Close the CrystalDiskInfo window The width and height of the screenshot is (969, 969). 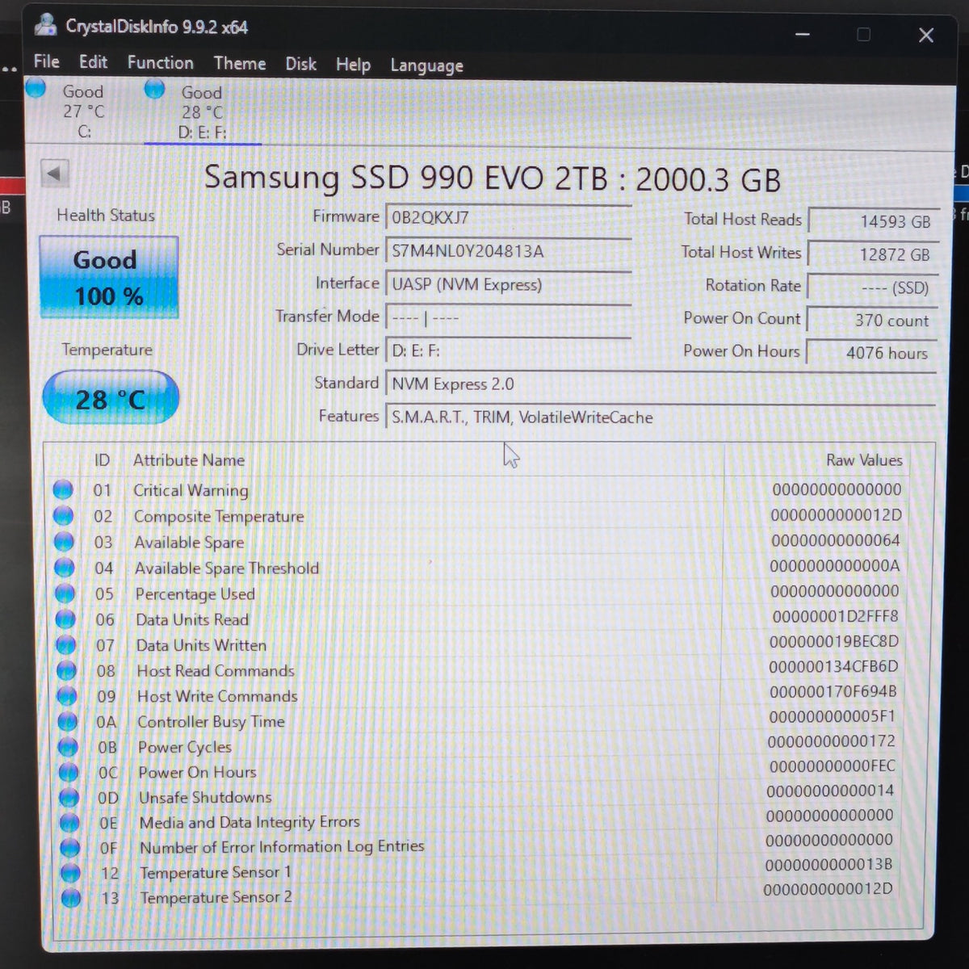(926, 35)
